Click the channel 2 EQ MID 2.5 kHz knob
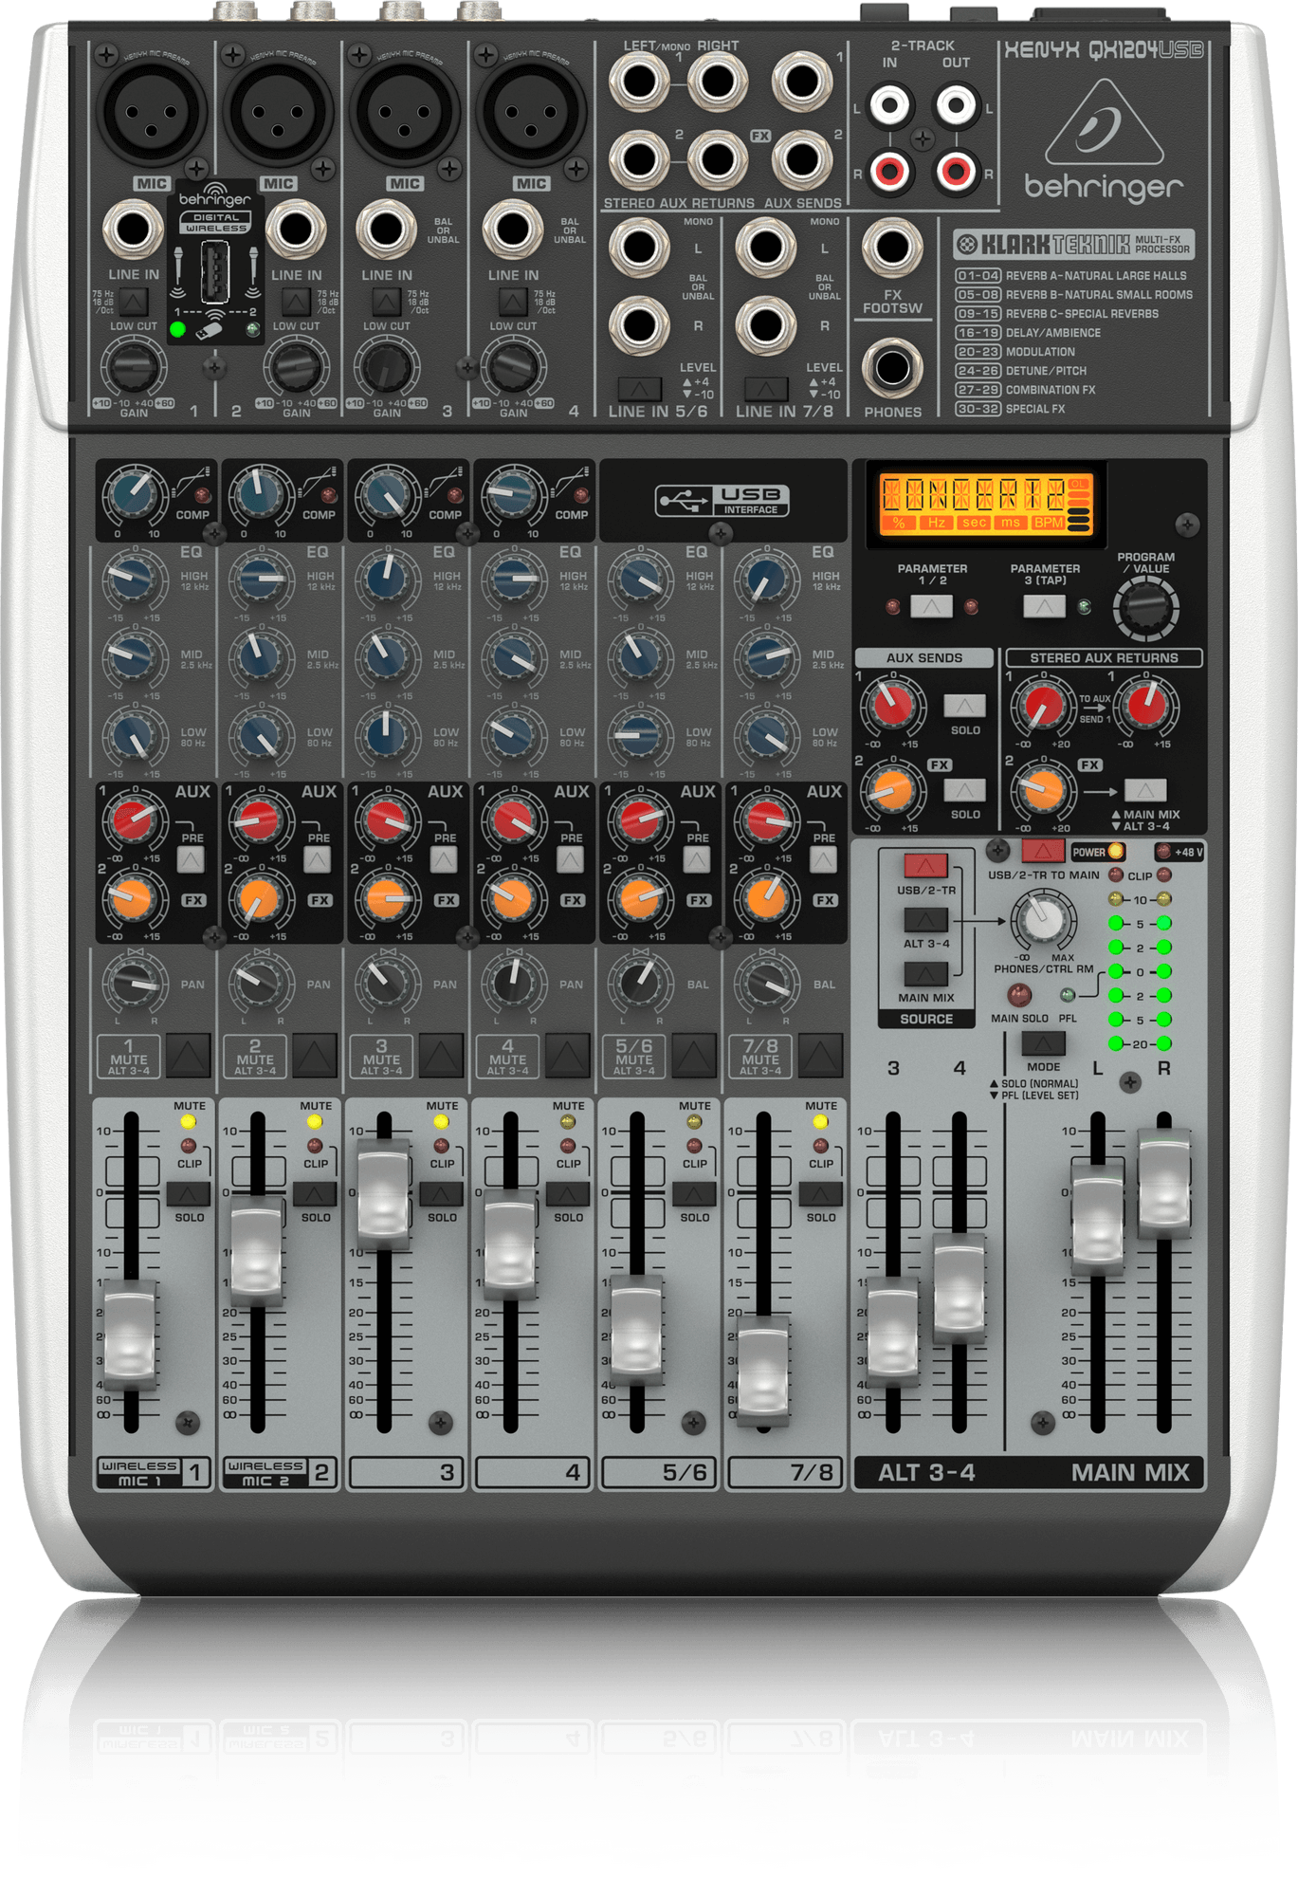Viewport: 1298px width, 1897px height. tap(260, 656)
